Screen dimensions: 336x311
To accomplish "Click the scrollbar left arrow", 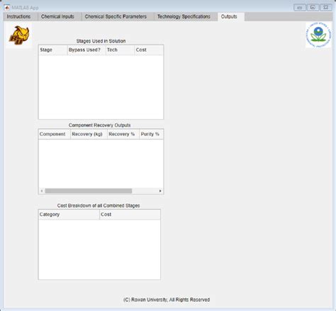I will click(x=42, y=191).
